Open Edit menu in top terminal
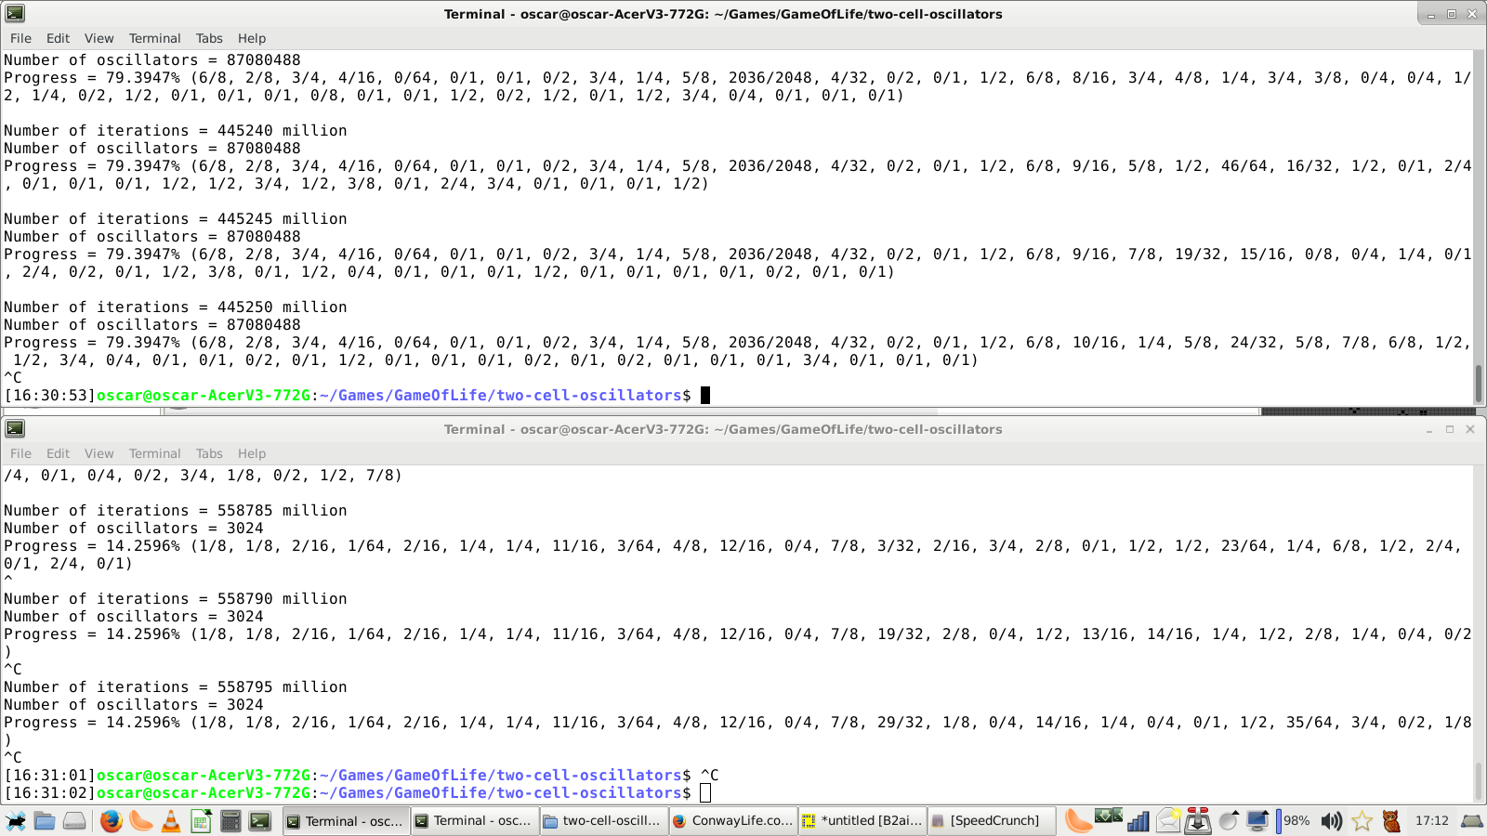The height and width of the screenshot is (836, 1487). (58, 38)
